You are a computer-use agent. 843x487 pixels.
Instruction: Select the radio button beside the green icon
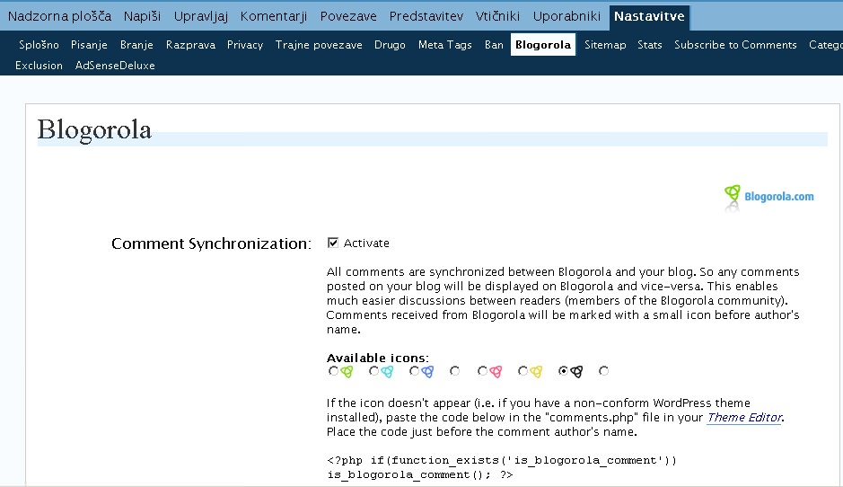pyautogui.click(x=333, y=371)
